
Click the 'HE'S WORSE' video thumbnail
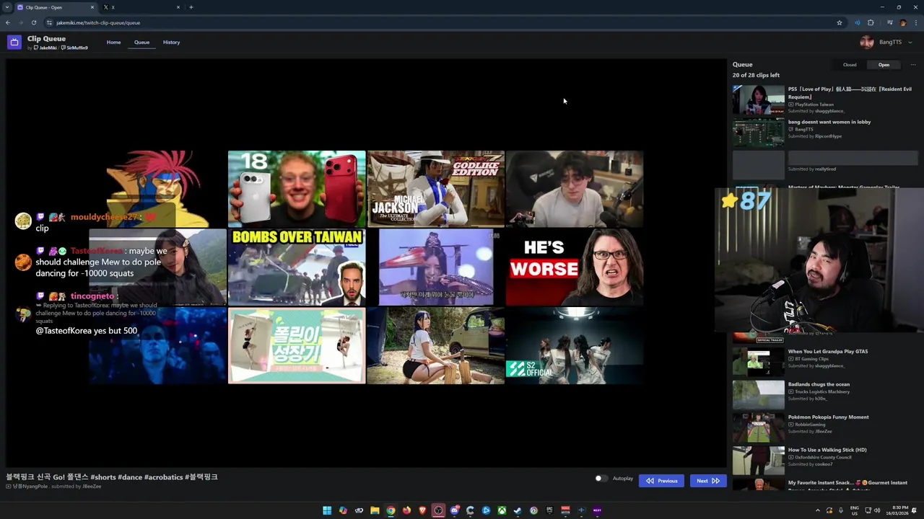point(574,267)
